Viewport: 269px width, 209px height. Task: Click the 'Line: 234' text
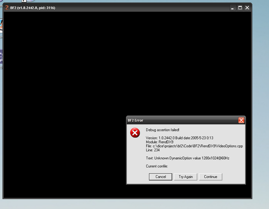(153, 150)
